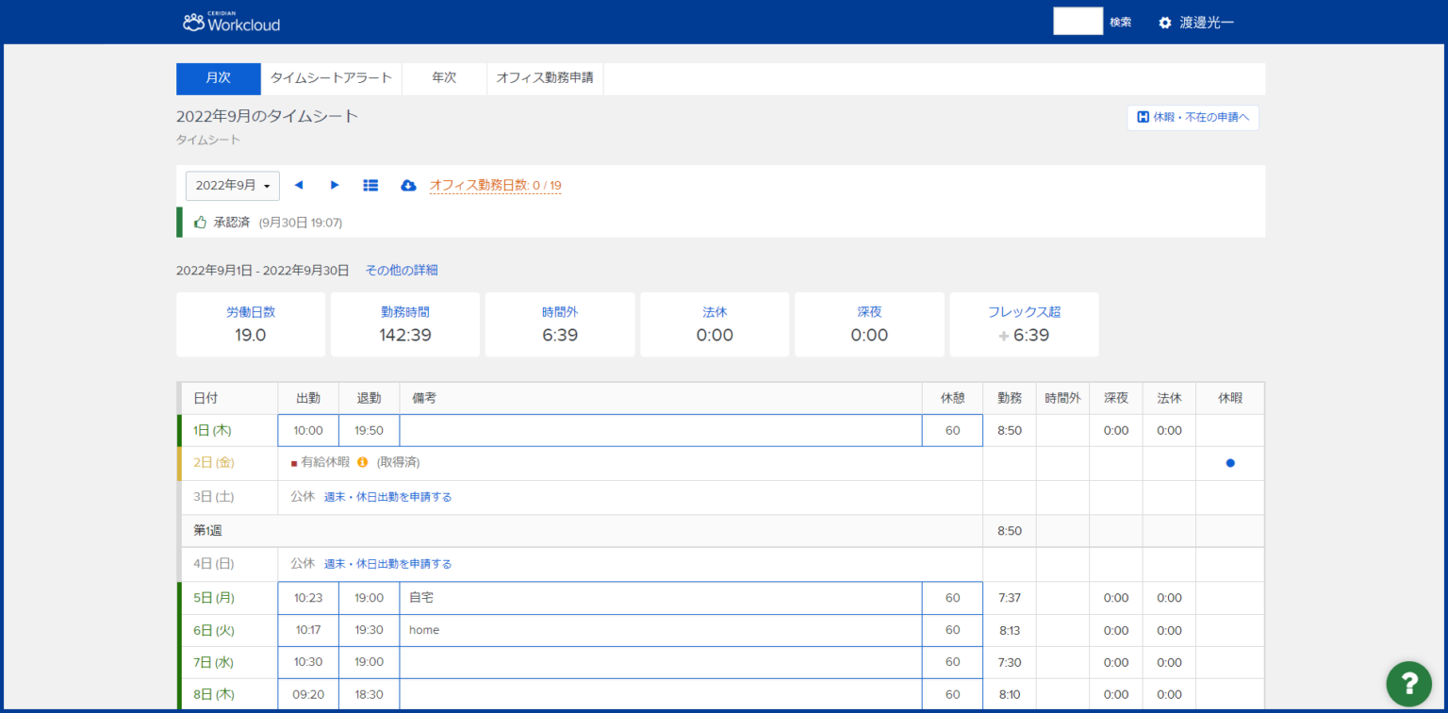Click the 承認済 thumbs-up approval icon
This screenshot has width=1448, height=713.
click(198, 222)
